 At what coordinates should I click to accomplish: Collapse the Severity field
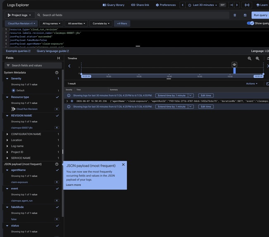pyautogui.click(x=7, y=79)
